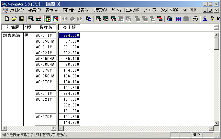
Task: Open the 表示(V) menu
Action: [x=52, y=10]
